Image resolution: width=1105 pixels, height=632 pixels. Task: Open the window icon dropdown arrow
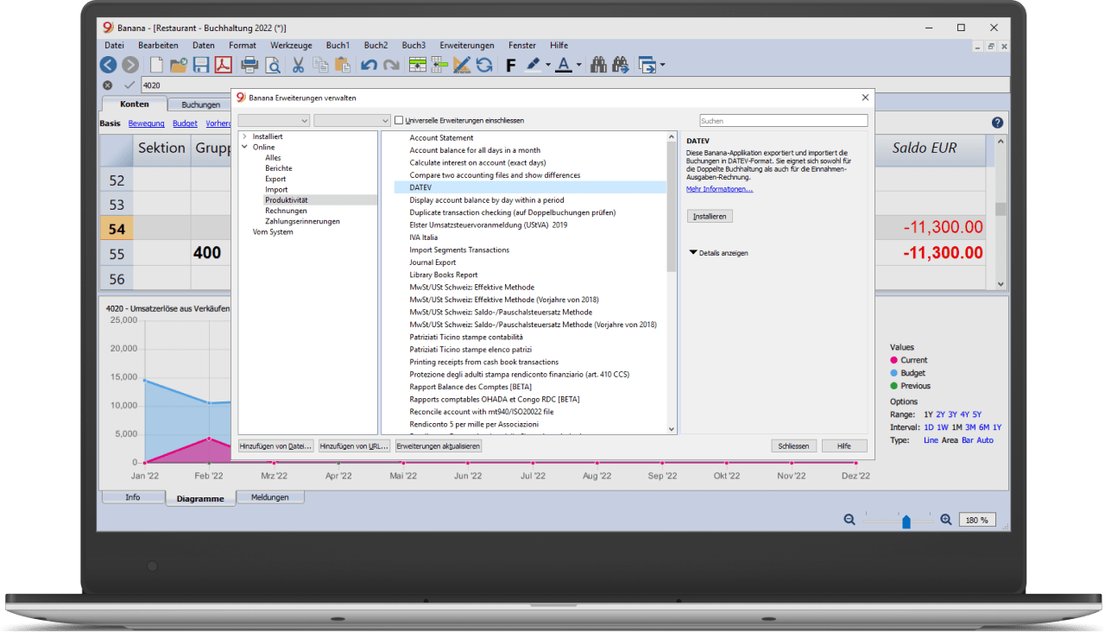[x=662, y=65]
